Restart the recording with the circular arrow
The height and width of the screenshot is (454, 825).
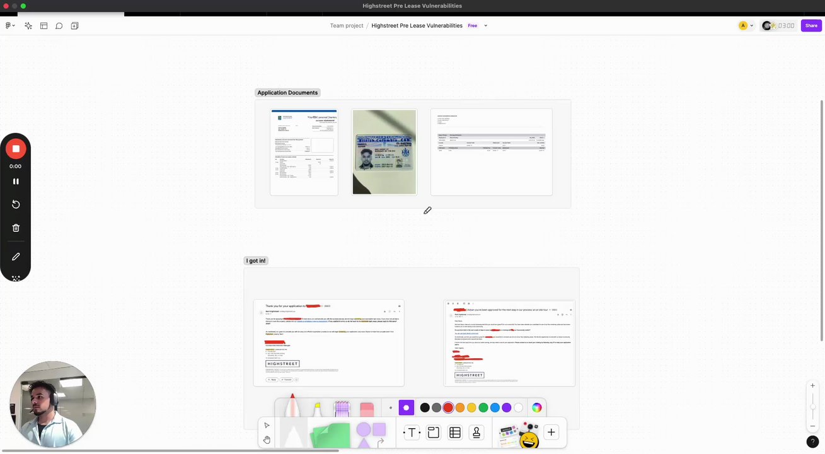[16, 204]
